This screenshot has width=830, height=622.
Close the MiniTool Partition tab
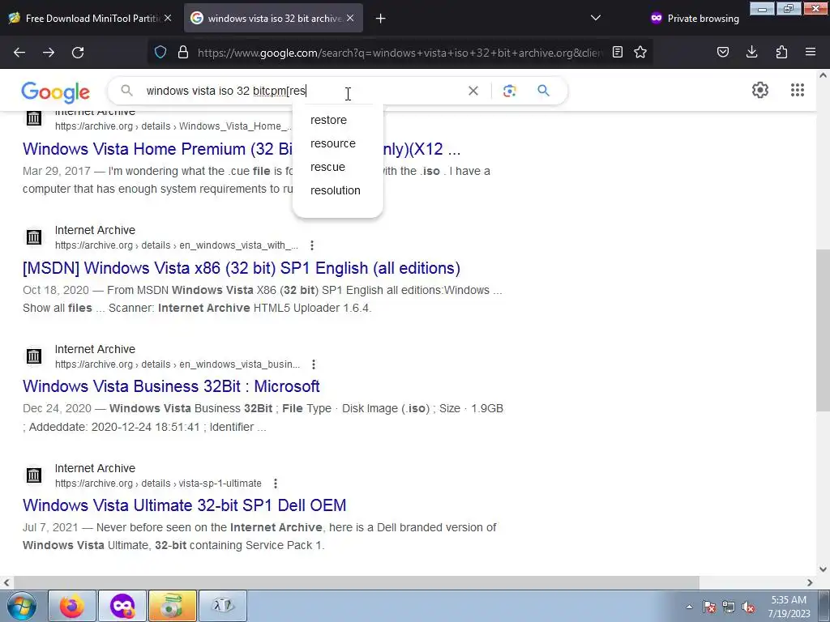pos(168,18)
